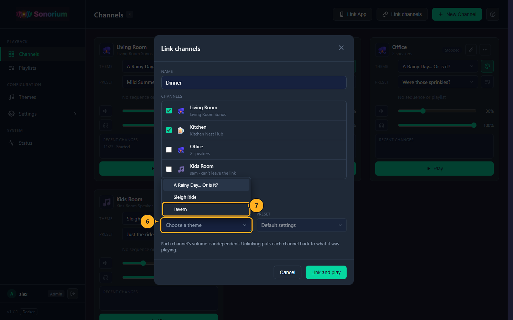Open Channels in the sidebar
The image size is (513, 320).
43,54
